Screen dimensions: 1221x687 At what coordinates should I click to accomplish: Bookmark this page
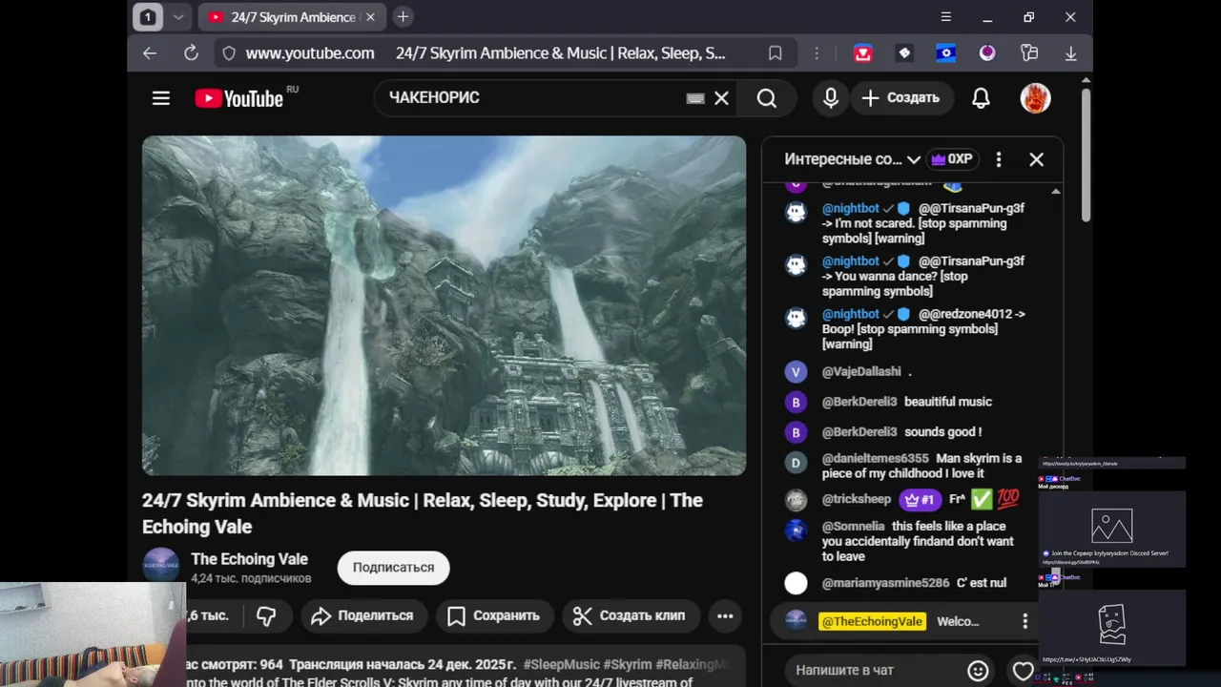coord(776,53)
